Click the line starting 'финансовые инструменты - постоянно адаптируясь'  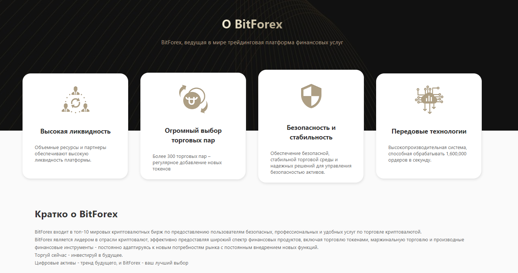point(177,248)
